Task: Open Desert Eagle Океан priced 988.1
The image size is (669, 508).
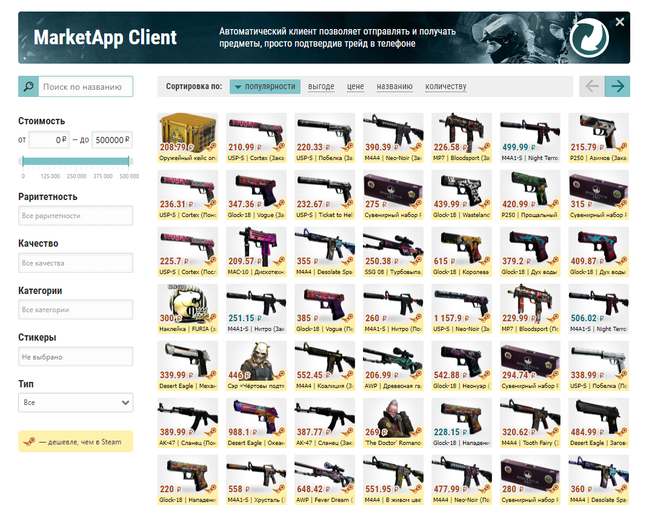Action: (x=256, y=423)
